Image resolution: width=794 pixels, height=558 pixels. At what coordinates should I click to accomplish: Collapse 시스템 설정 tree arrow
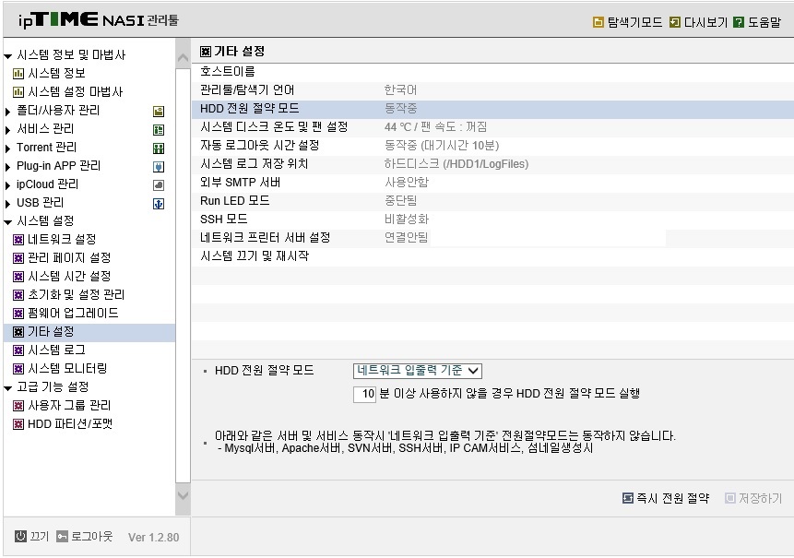[x=7, y=222]
